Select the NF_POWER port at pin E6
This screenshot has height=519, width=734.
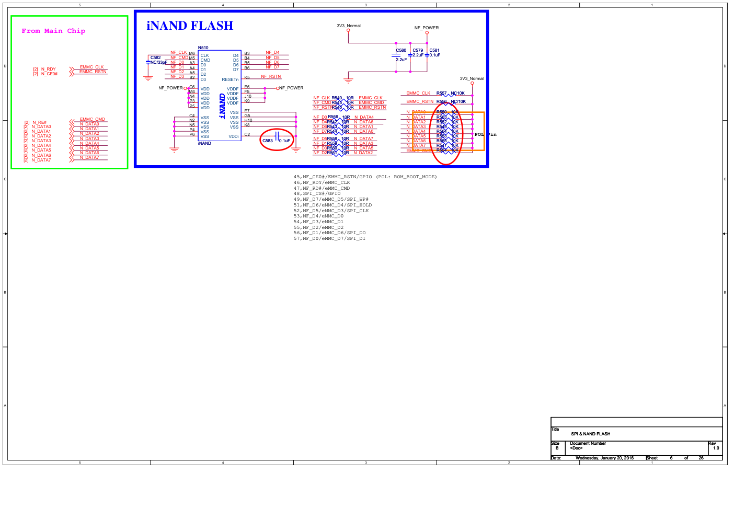[278, 88]
